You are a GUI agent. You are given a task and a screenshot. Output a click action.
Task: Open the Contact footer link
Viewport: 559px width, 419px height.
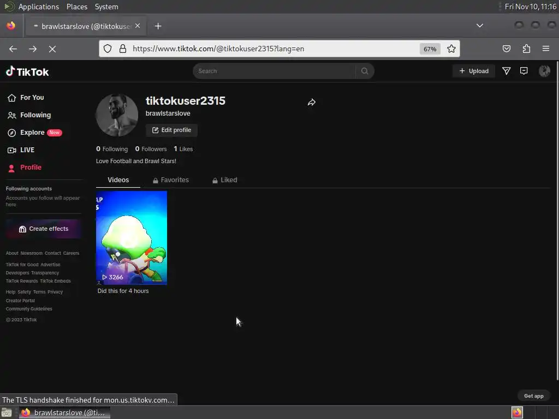tap(53, 253)
